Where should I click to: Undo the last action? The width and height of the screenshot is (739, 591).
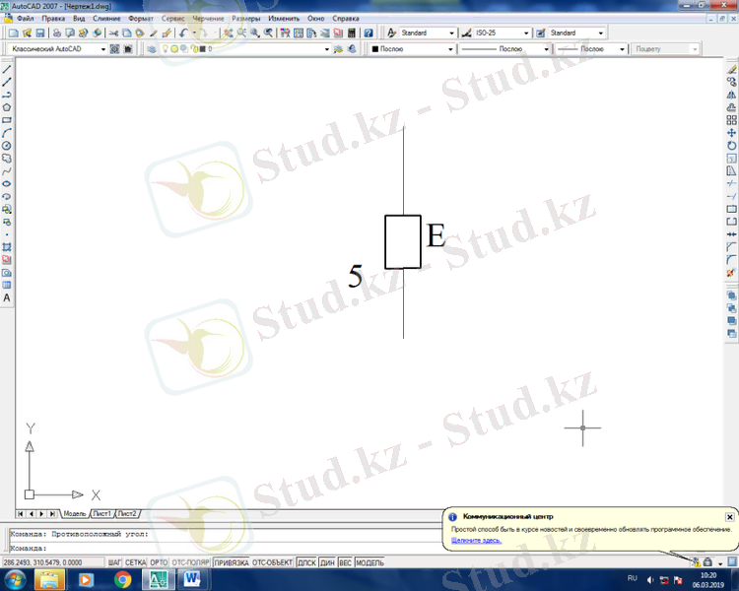tap(183, 33)
